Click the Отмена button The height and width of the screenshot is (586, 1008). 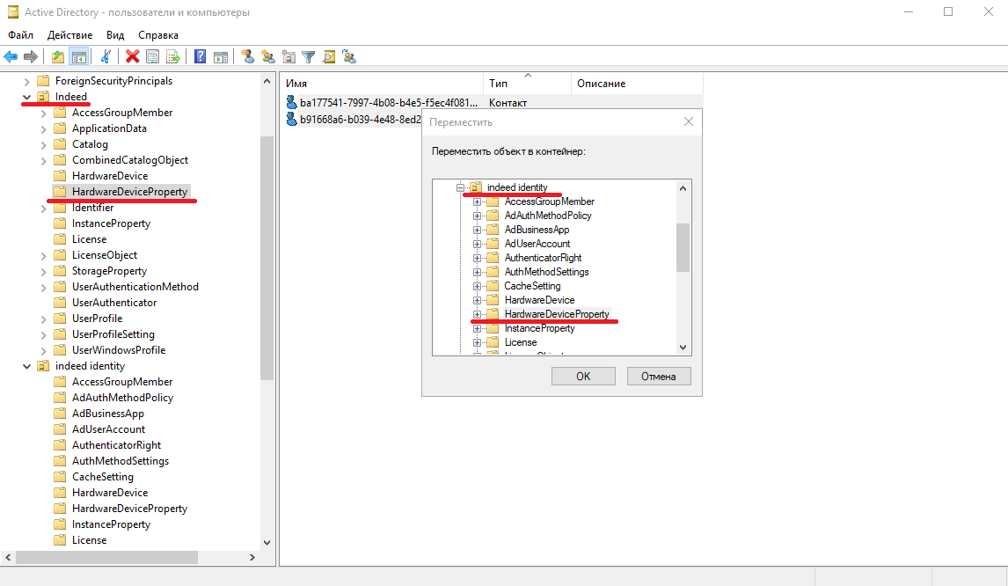658,377
